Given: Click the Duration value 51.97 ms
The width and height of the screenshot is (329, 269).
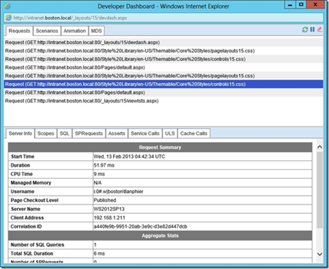Looking at the screenshot, I should click(x=104, y=165).
